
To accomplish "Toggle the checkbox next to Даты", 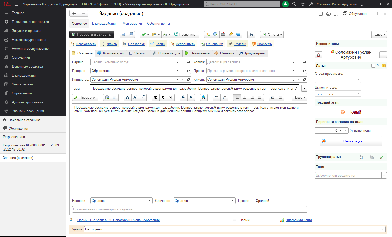I will 373,66.
